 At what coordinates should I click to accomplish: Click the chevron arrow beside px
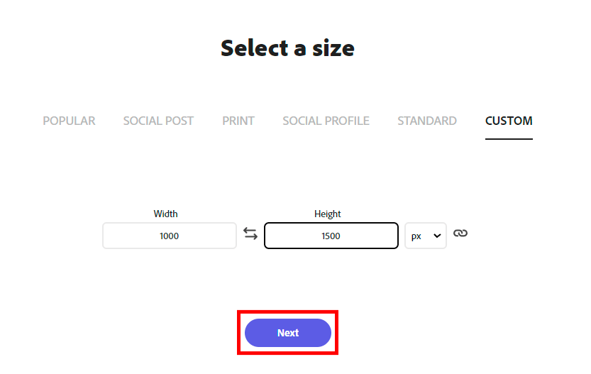coord(436,236)
